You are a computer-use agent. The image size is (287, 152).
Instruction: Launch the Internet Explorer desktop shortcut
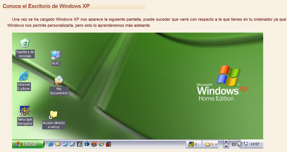tap(24, 81)
